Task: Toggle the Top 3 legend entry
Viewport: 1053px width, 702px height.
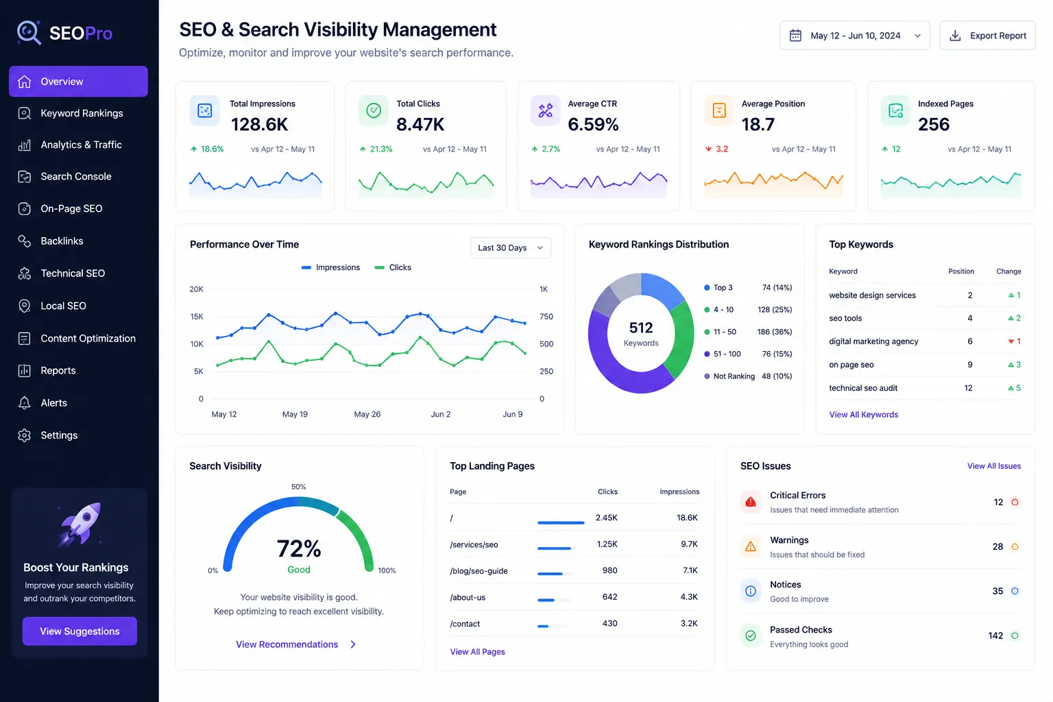Action: coord(748,288)
